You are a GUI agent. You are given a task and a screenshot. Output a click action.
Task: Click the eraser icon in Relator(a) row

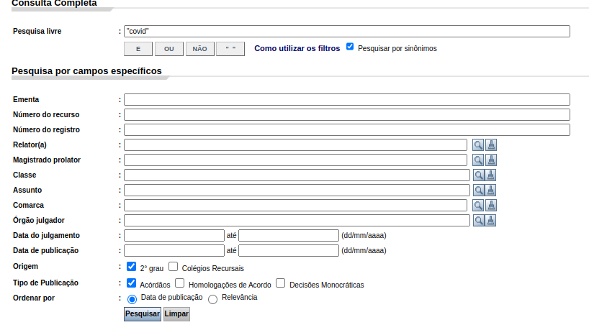coord(491,145)
